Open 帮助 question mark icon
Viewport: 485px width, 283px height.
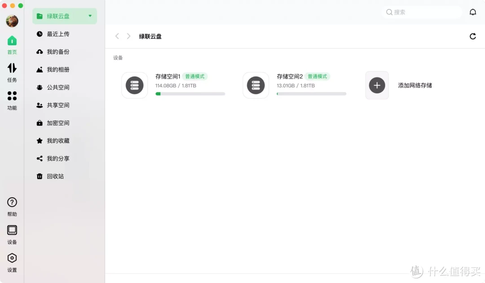click(x=12, y=202)
